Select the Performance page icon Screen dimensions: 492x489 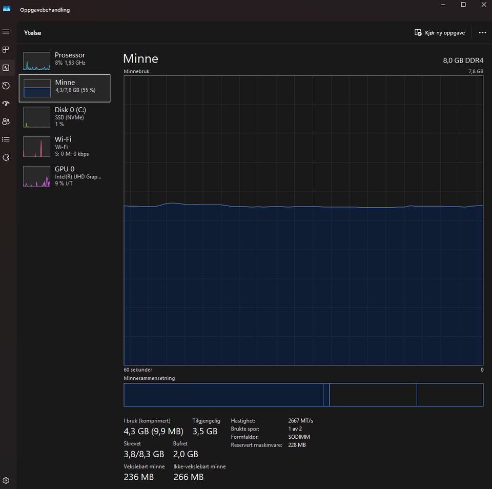click(x=6, y=68)
